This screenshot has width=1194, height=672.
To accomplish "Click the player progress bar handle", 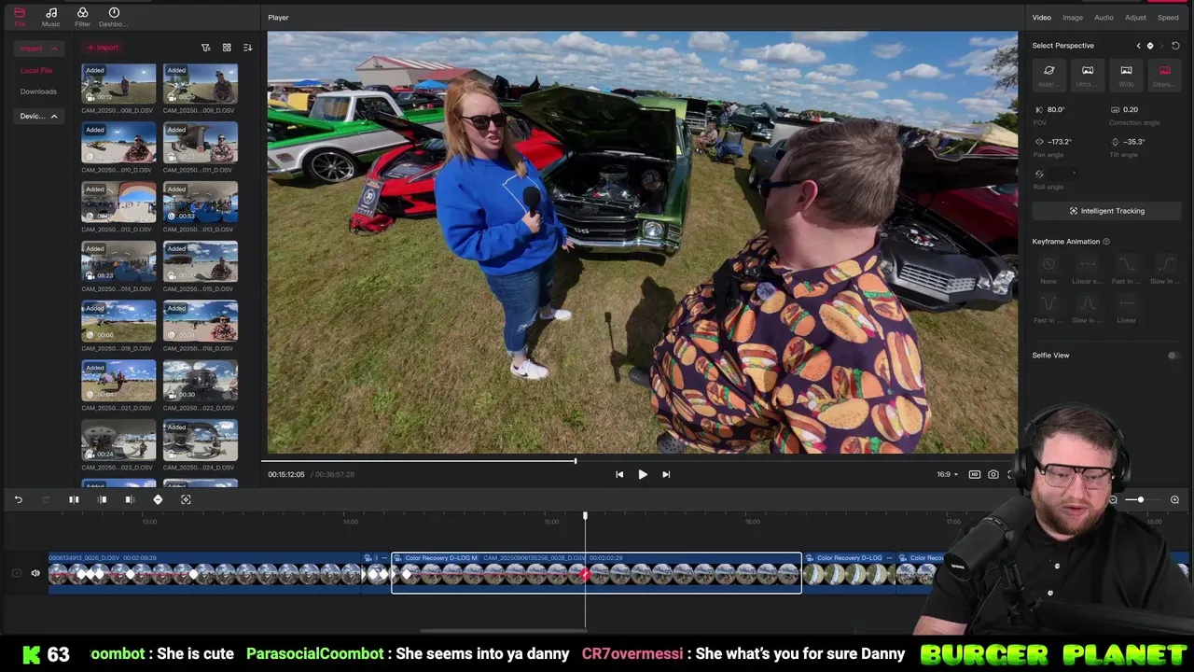I will click(576, 460).
